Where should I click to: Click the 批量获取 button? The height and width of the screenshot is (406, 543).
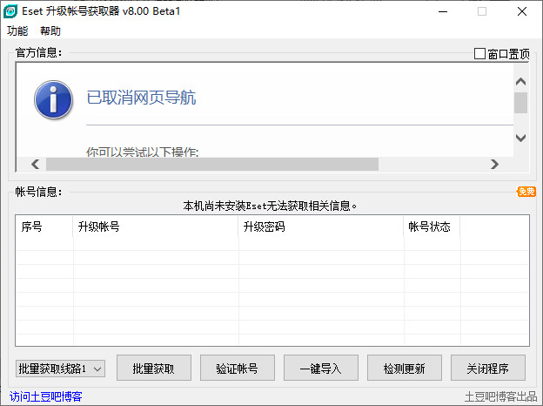[154, 368]
